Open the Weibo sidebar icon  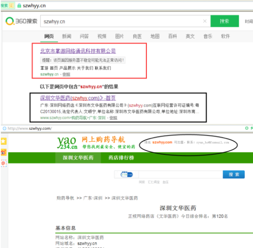click(4, 152)
